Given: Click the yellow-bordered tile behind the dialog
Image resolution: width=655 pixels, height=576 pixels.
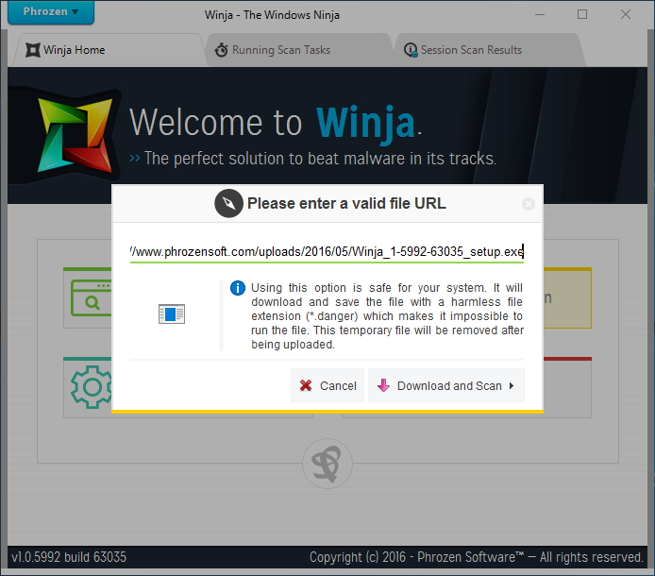Looking at the screenshot, I should pyautogui.click(x=567, y=297).
